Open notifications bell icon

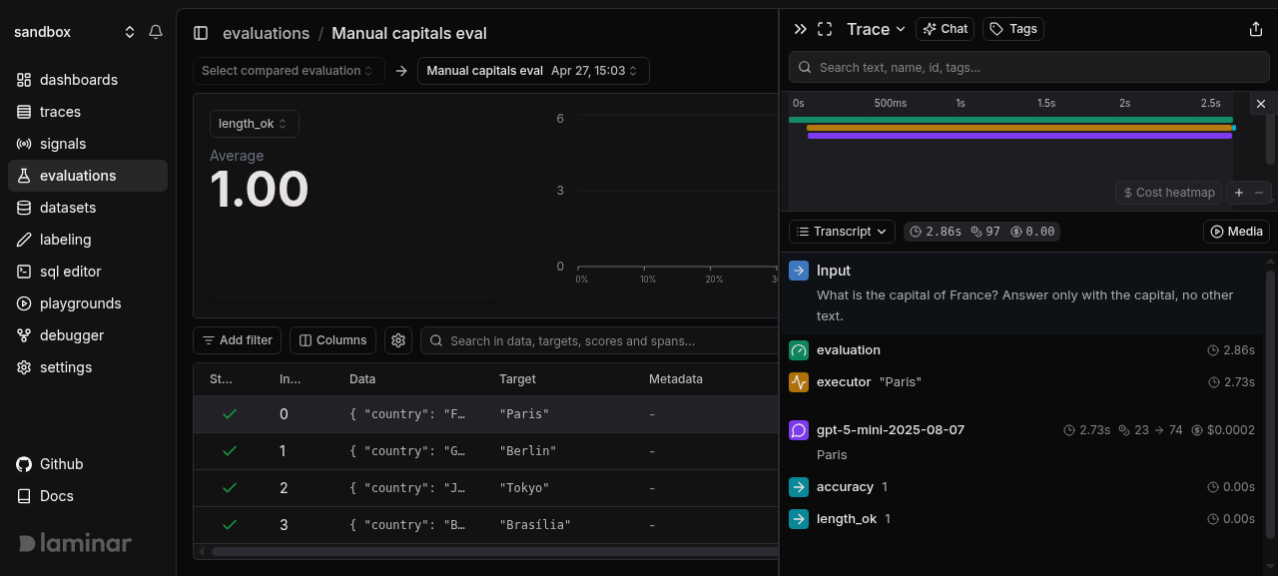(x=156, y=32)
